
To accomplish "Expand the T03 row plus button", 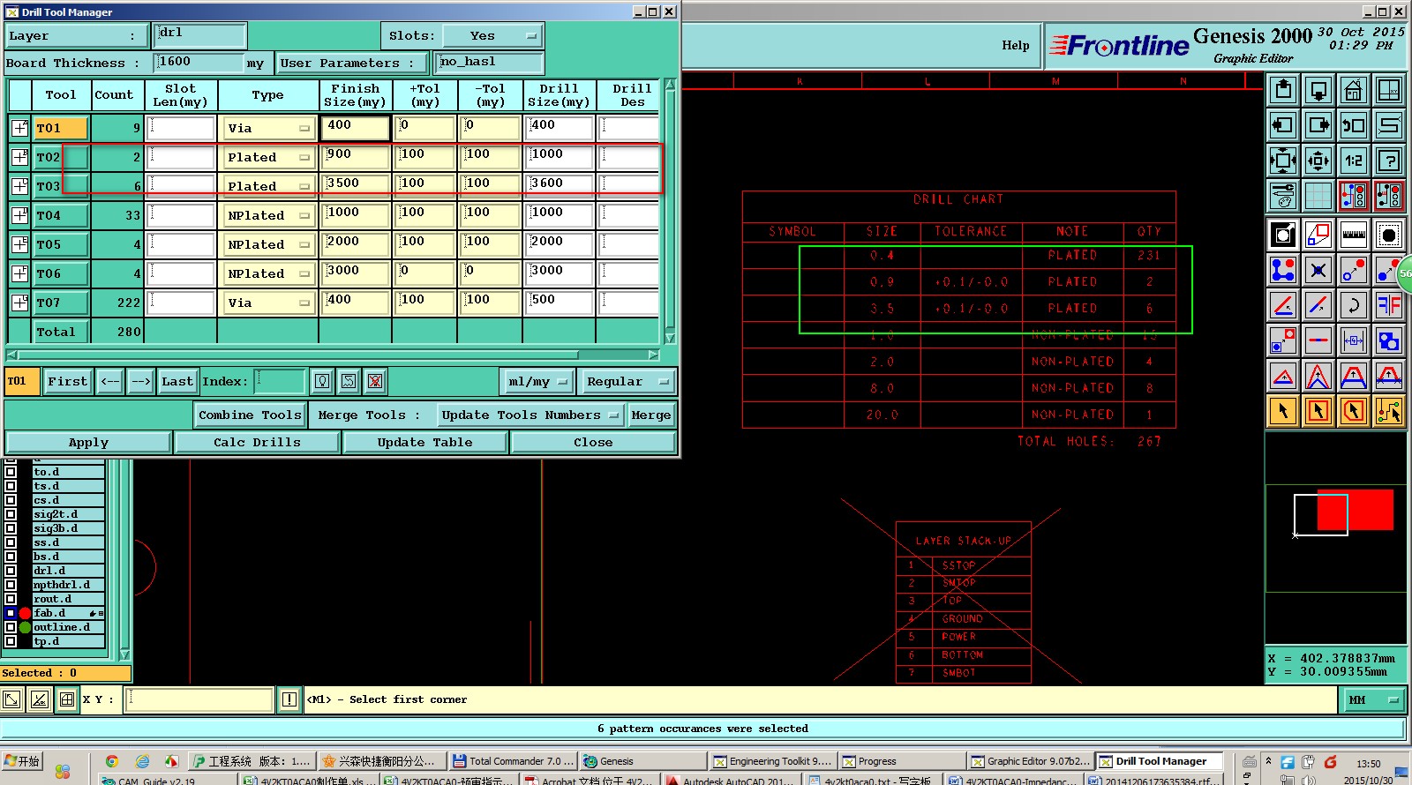I will click(19, 186).
